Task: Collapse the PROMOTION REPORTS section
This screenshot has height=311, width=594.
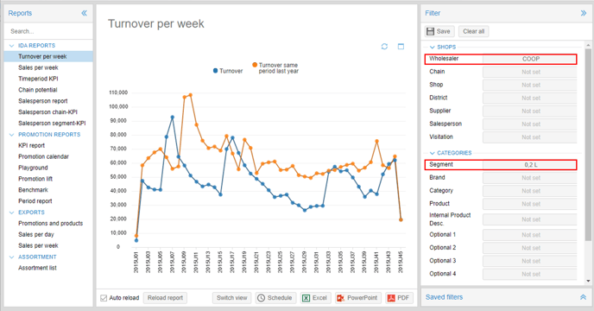Action: pyautogui.click(x=12, y=135)
